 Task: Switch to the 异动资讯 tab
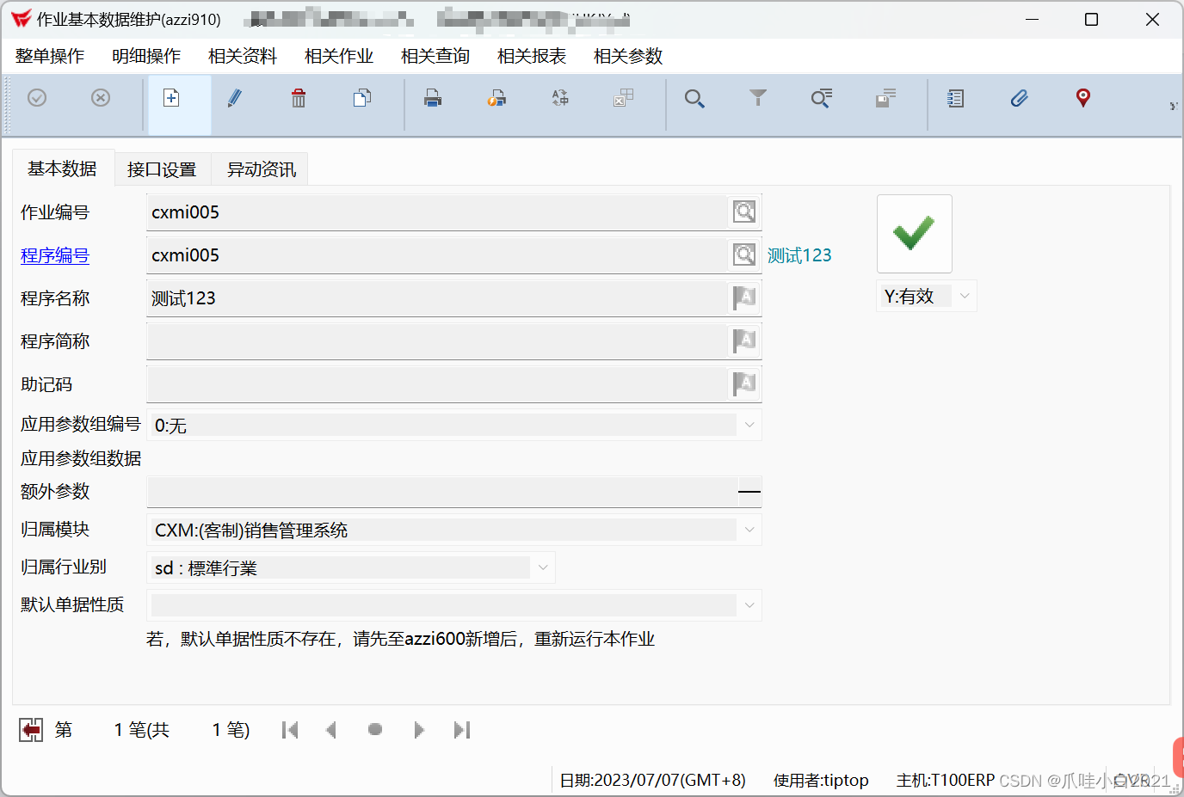coord(262,169)
